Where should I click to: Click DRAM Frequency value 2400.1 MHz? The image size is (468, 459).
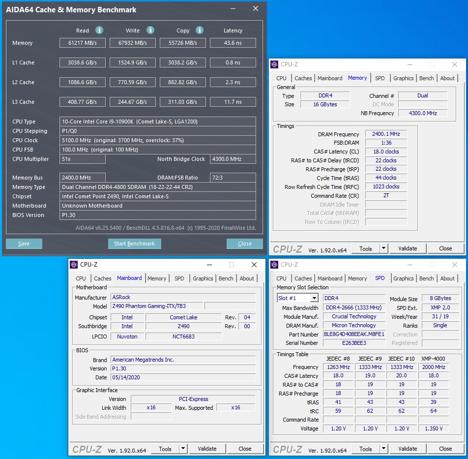point(386,134)
